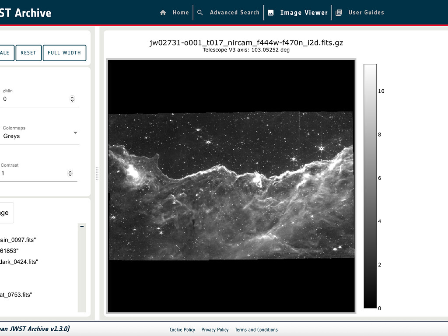Click the Image Viewer picture icon
The height and width of the screenshot is (336, 448).
[271, 13]
